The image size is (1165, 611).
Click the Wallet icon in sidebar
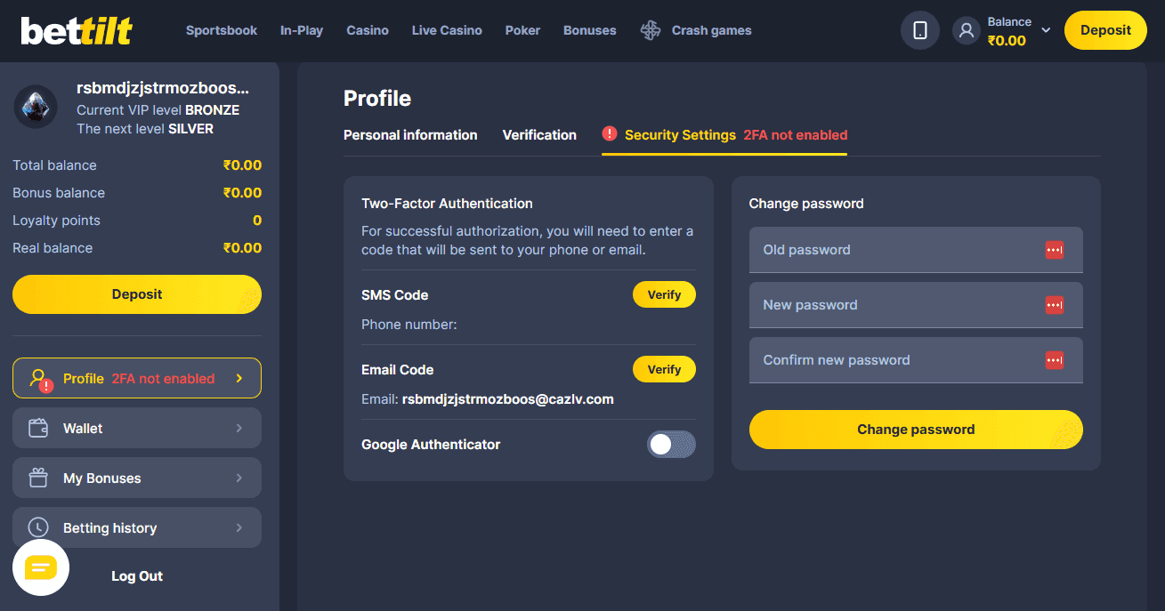click(x=38, y=429)
